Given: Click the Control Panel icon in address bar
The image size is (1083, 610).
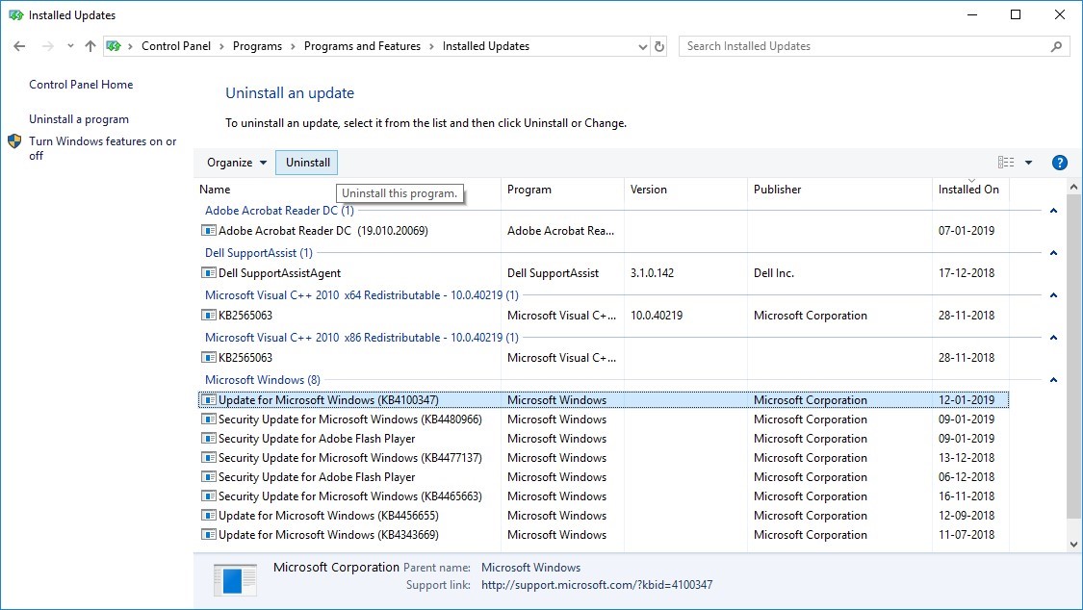Looking at the screenshot, I should point(114,46).
